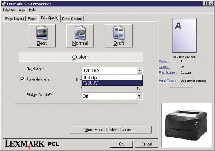This screenshot has height=151, width=215.
Task: Follow the Print Quality link in summary
Action: (168, 72)
